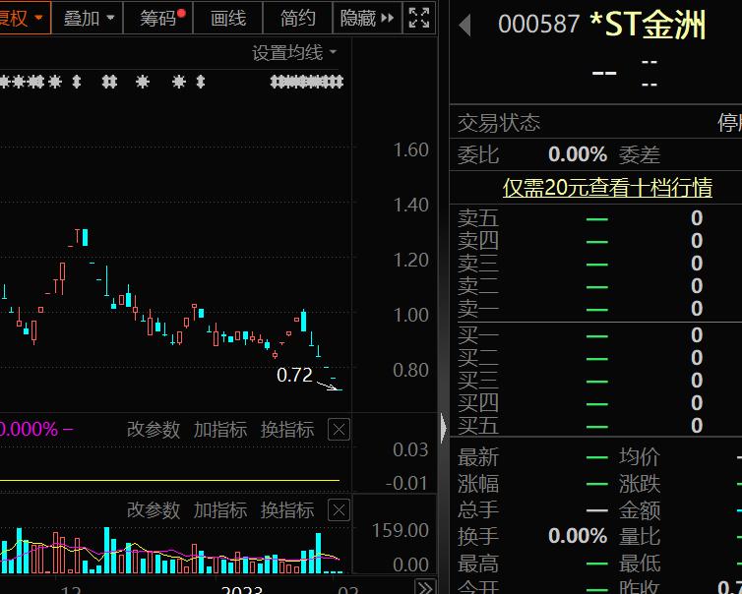Close the volume indicator panel
742x594 pixels.
[339, 510]
